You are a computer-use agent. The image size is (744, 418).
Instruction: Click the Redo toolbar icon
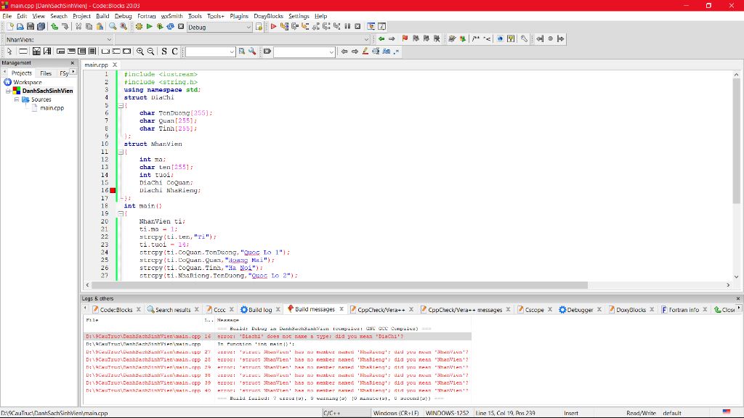(x=65, y=27)
